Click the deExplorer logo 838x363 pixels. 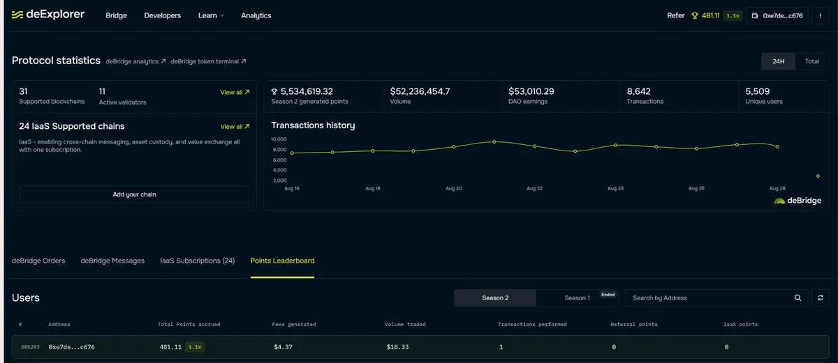coord(48,15)
